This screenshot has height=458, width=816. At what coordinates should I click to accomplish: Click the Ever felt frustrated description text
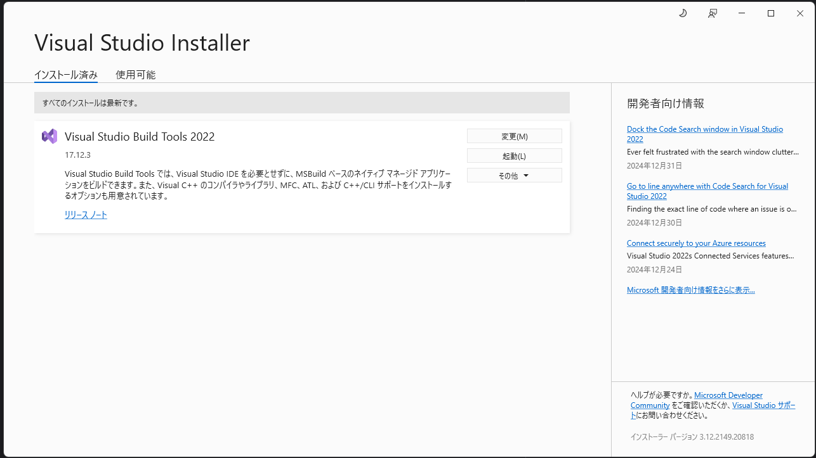713,152
